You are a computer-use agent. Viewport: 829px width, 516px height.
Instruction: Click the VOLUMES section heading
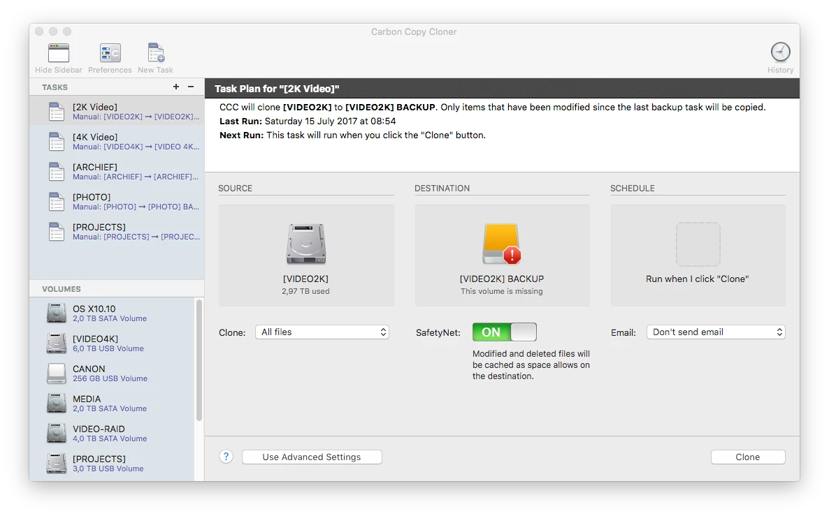(62, 289)
